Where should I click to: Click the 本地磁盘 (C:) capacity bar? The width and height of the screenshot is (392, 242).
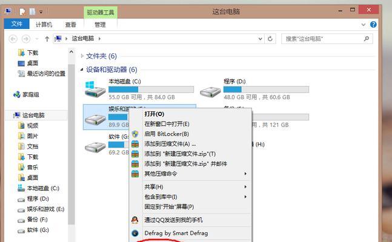(x=151, y=90)
